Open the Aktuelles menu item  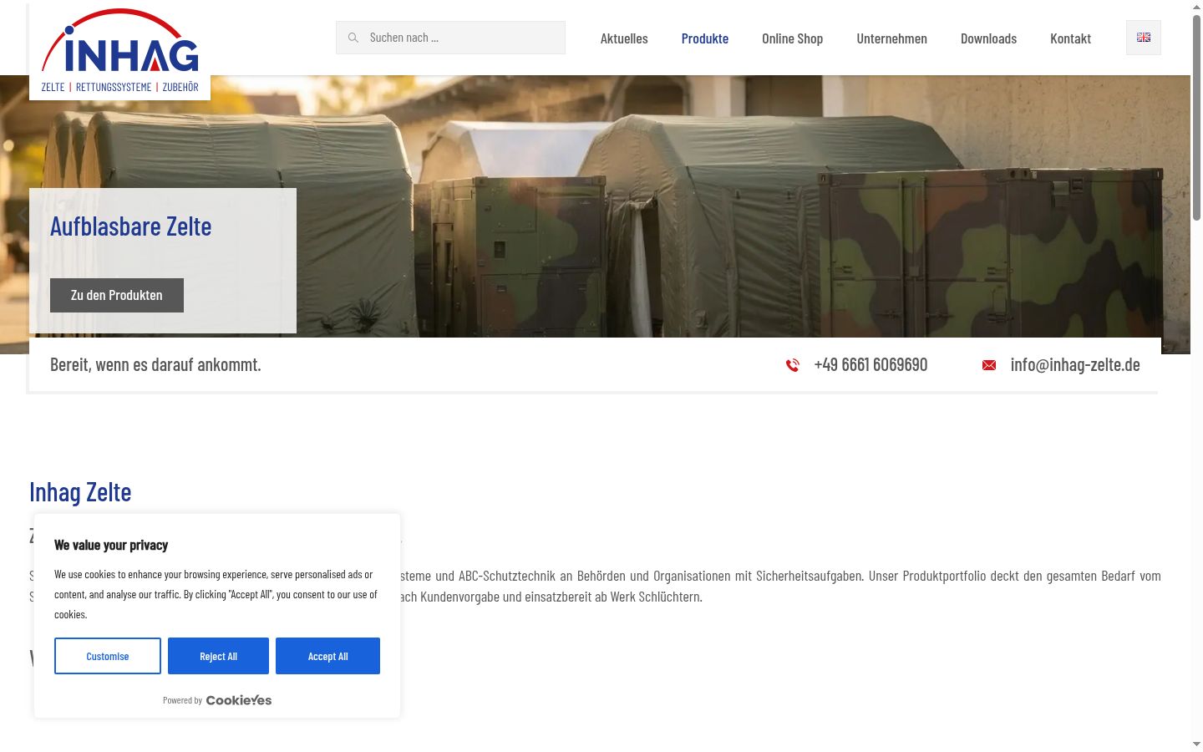[x=624, y=38]
